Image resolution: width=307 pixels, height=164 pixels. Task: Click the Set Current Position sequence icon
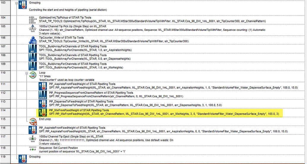coord(33,149)
